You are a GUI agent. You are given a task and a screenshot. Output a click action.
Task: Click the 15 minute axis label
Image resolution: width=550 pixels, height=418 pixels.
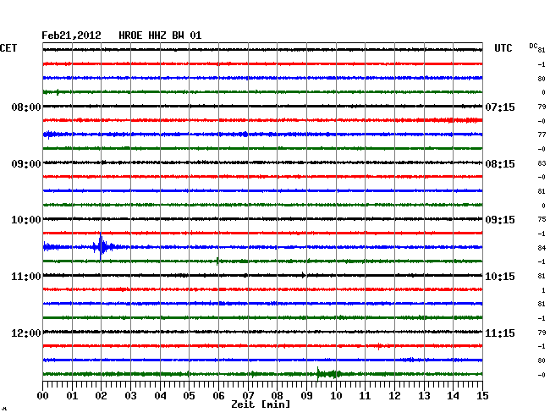pos(482,396)
